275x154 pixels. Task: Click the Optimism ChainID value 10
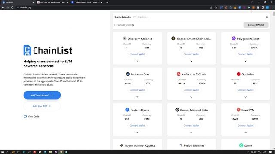coord(235,83)
